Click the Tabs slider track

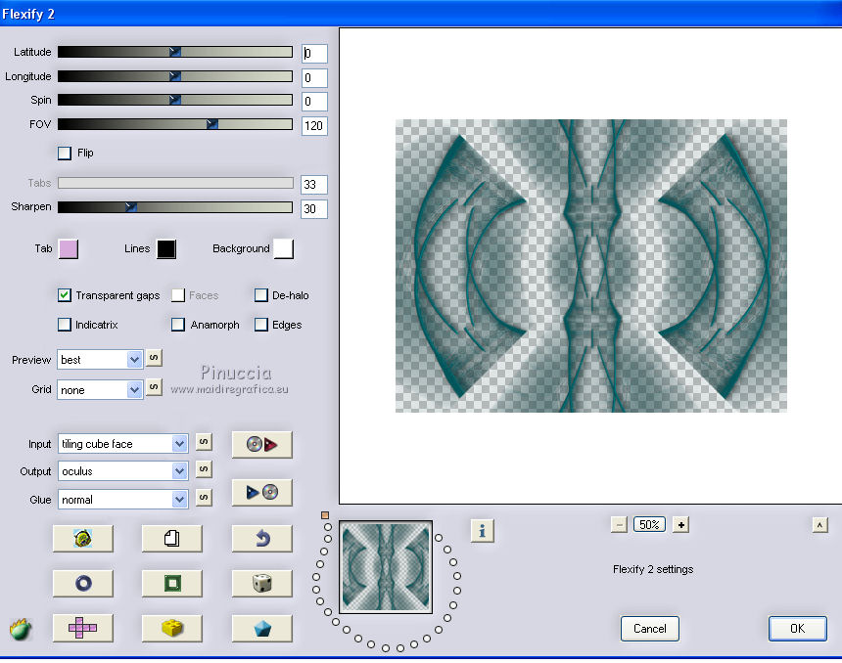tap(175, 183)
